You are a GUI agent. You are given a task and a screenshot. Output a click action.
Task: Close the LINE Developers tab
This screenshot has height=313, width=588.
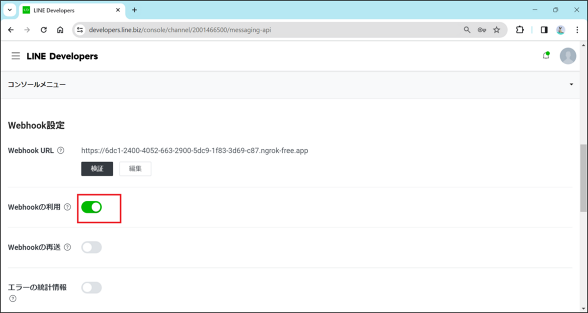tap(117, 10)
